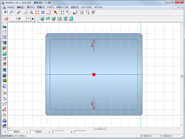
Task: Click the orange expand-arrows fit view icon
Action: pyautogui.click(x=37, y=13)
